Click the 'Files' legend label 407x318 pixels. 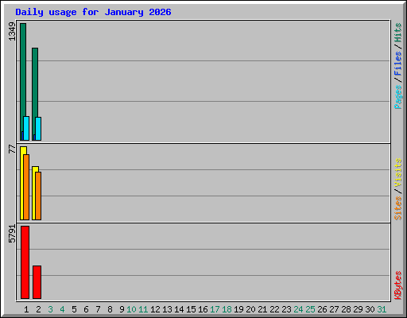click(398, 63)
